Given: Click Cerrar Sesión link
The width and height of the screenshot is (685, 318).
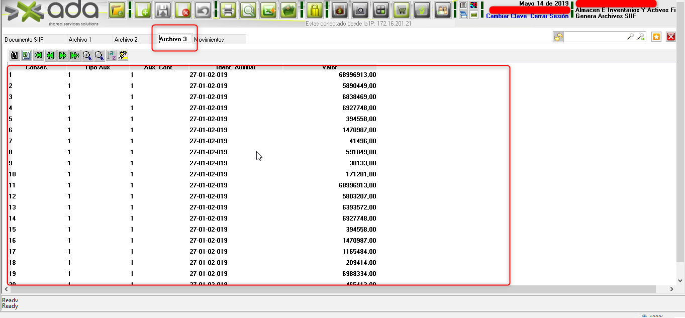Looking at the screenshot, I should click(549, 16).
